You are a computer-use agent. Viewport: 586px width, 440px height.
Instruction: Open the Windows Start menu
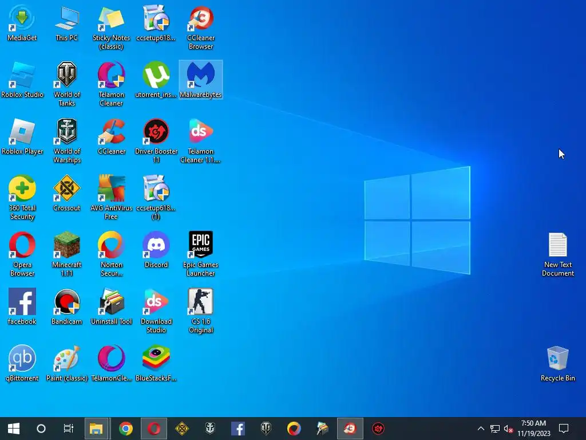(x=14, y=429)
